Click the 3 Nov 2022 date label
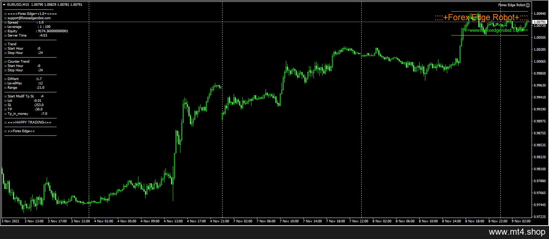Screen dimensions: 549x239 tap(11, 221)
